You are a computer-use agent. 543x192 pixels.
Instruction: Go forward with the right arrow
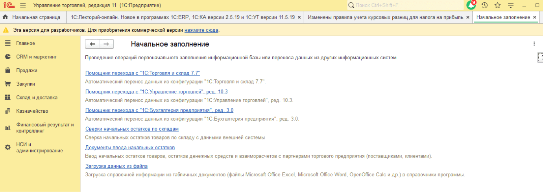pos(106,44)
